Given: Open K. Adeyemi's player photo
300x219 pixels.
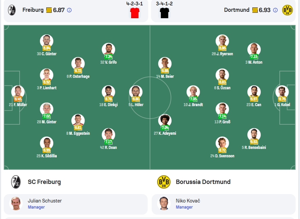Looking at the screenshot, I should coord(165,121).
